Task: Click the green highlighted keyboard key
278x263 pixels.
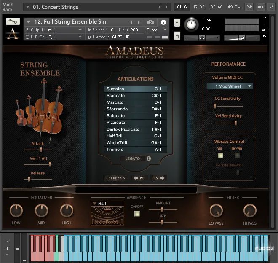Action: coord(56,255)
